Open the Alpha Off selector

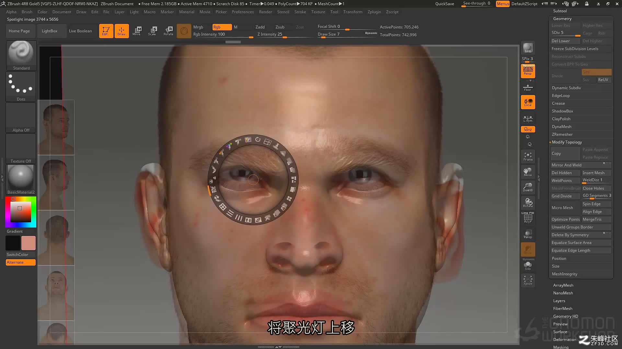coord(21,117)
